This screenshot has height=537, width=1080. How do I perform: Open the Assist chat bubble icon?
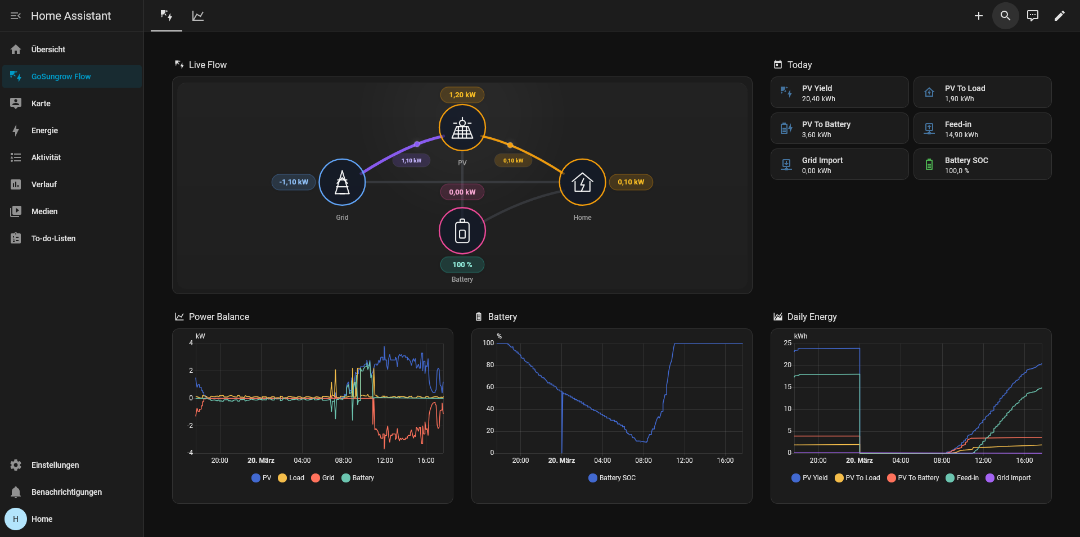pos(1032,16)
